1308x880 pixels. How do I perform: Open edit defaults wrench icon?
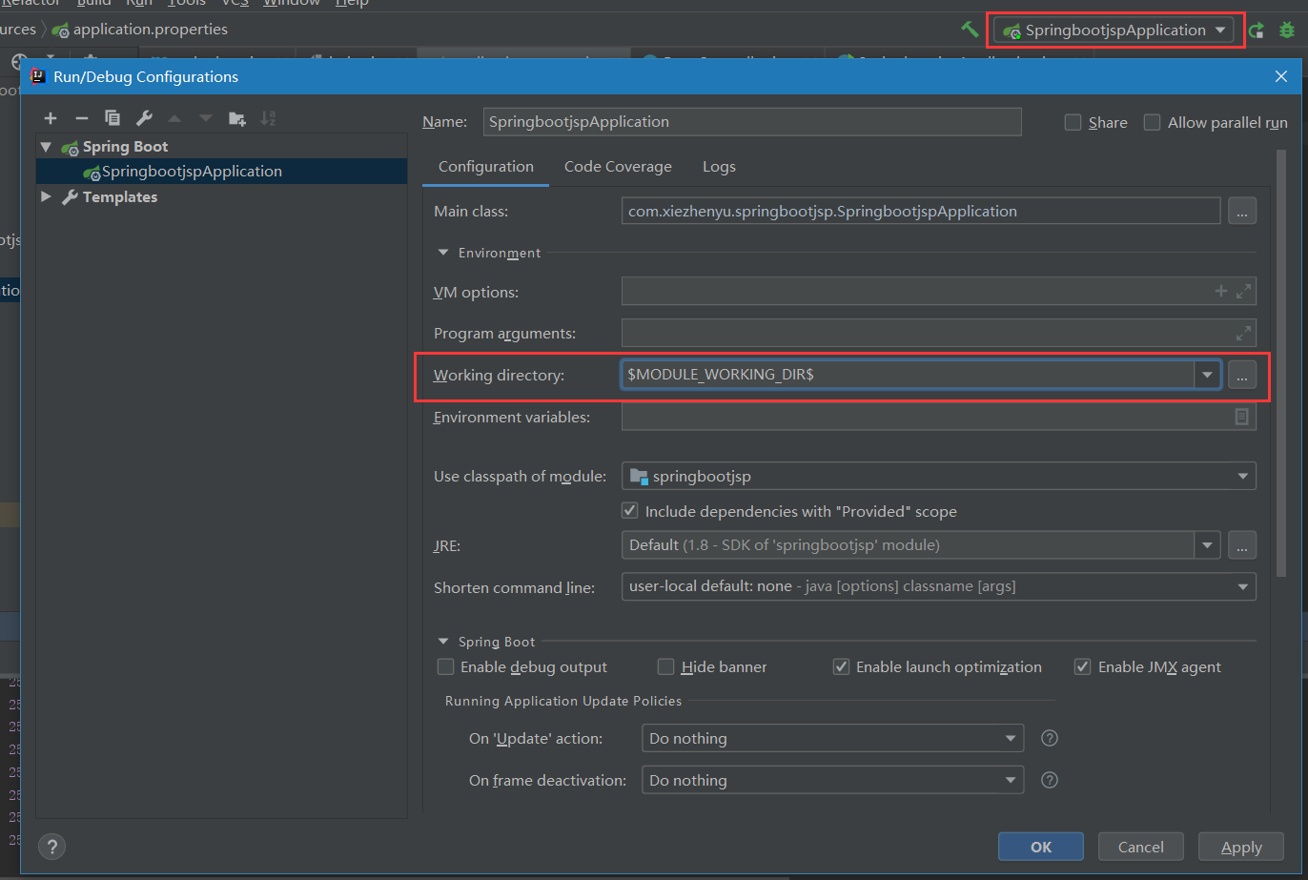144,118
